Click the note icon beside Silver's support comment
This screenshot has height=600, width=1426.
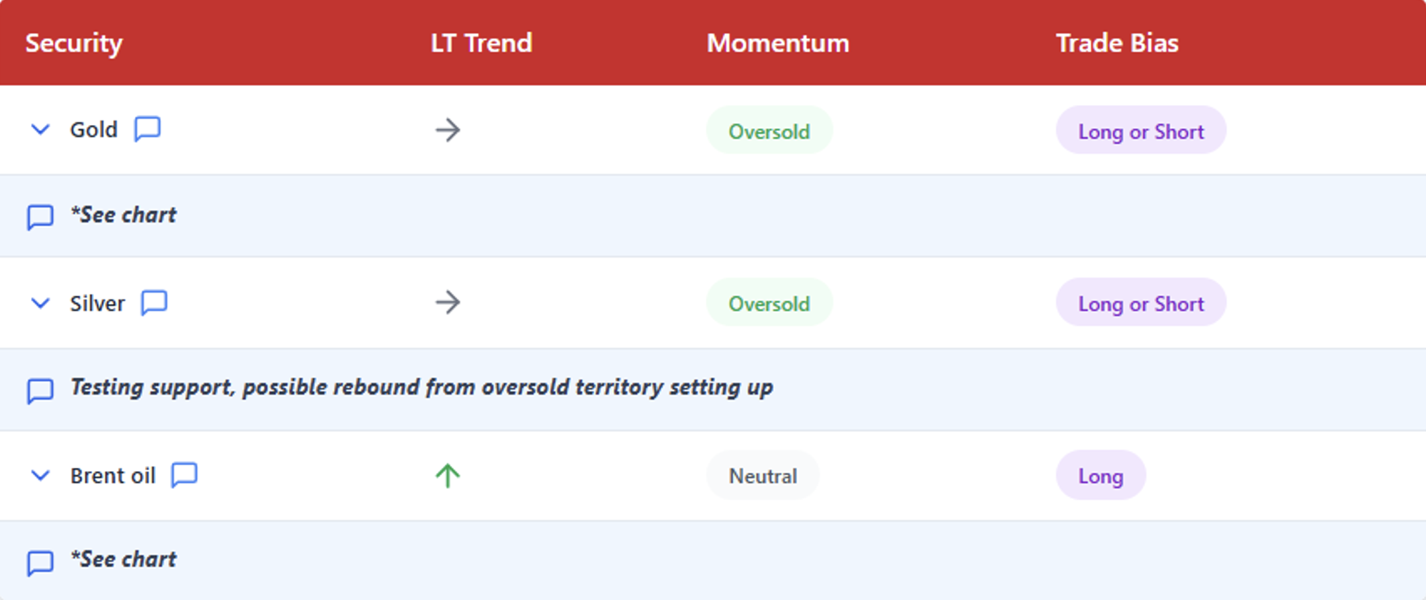pos(40,390)
